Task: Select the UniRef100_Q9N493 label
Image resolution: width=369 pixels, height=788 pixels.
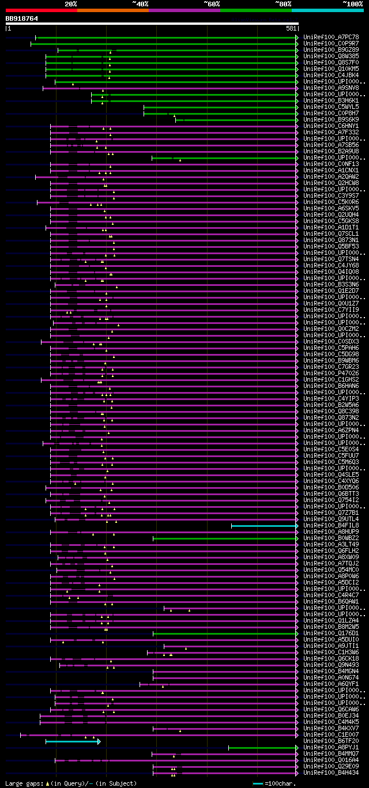Action: point(331,665)
